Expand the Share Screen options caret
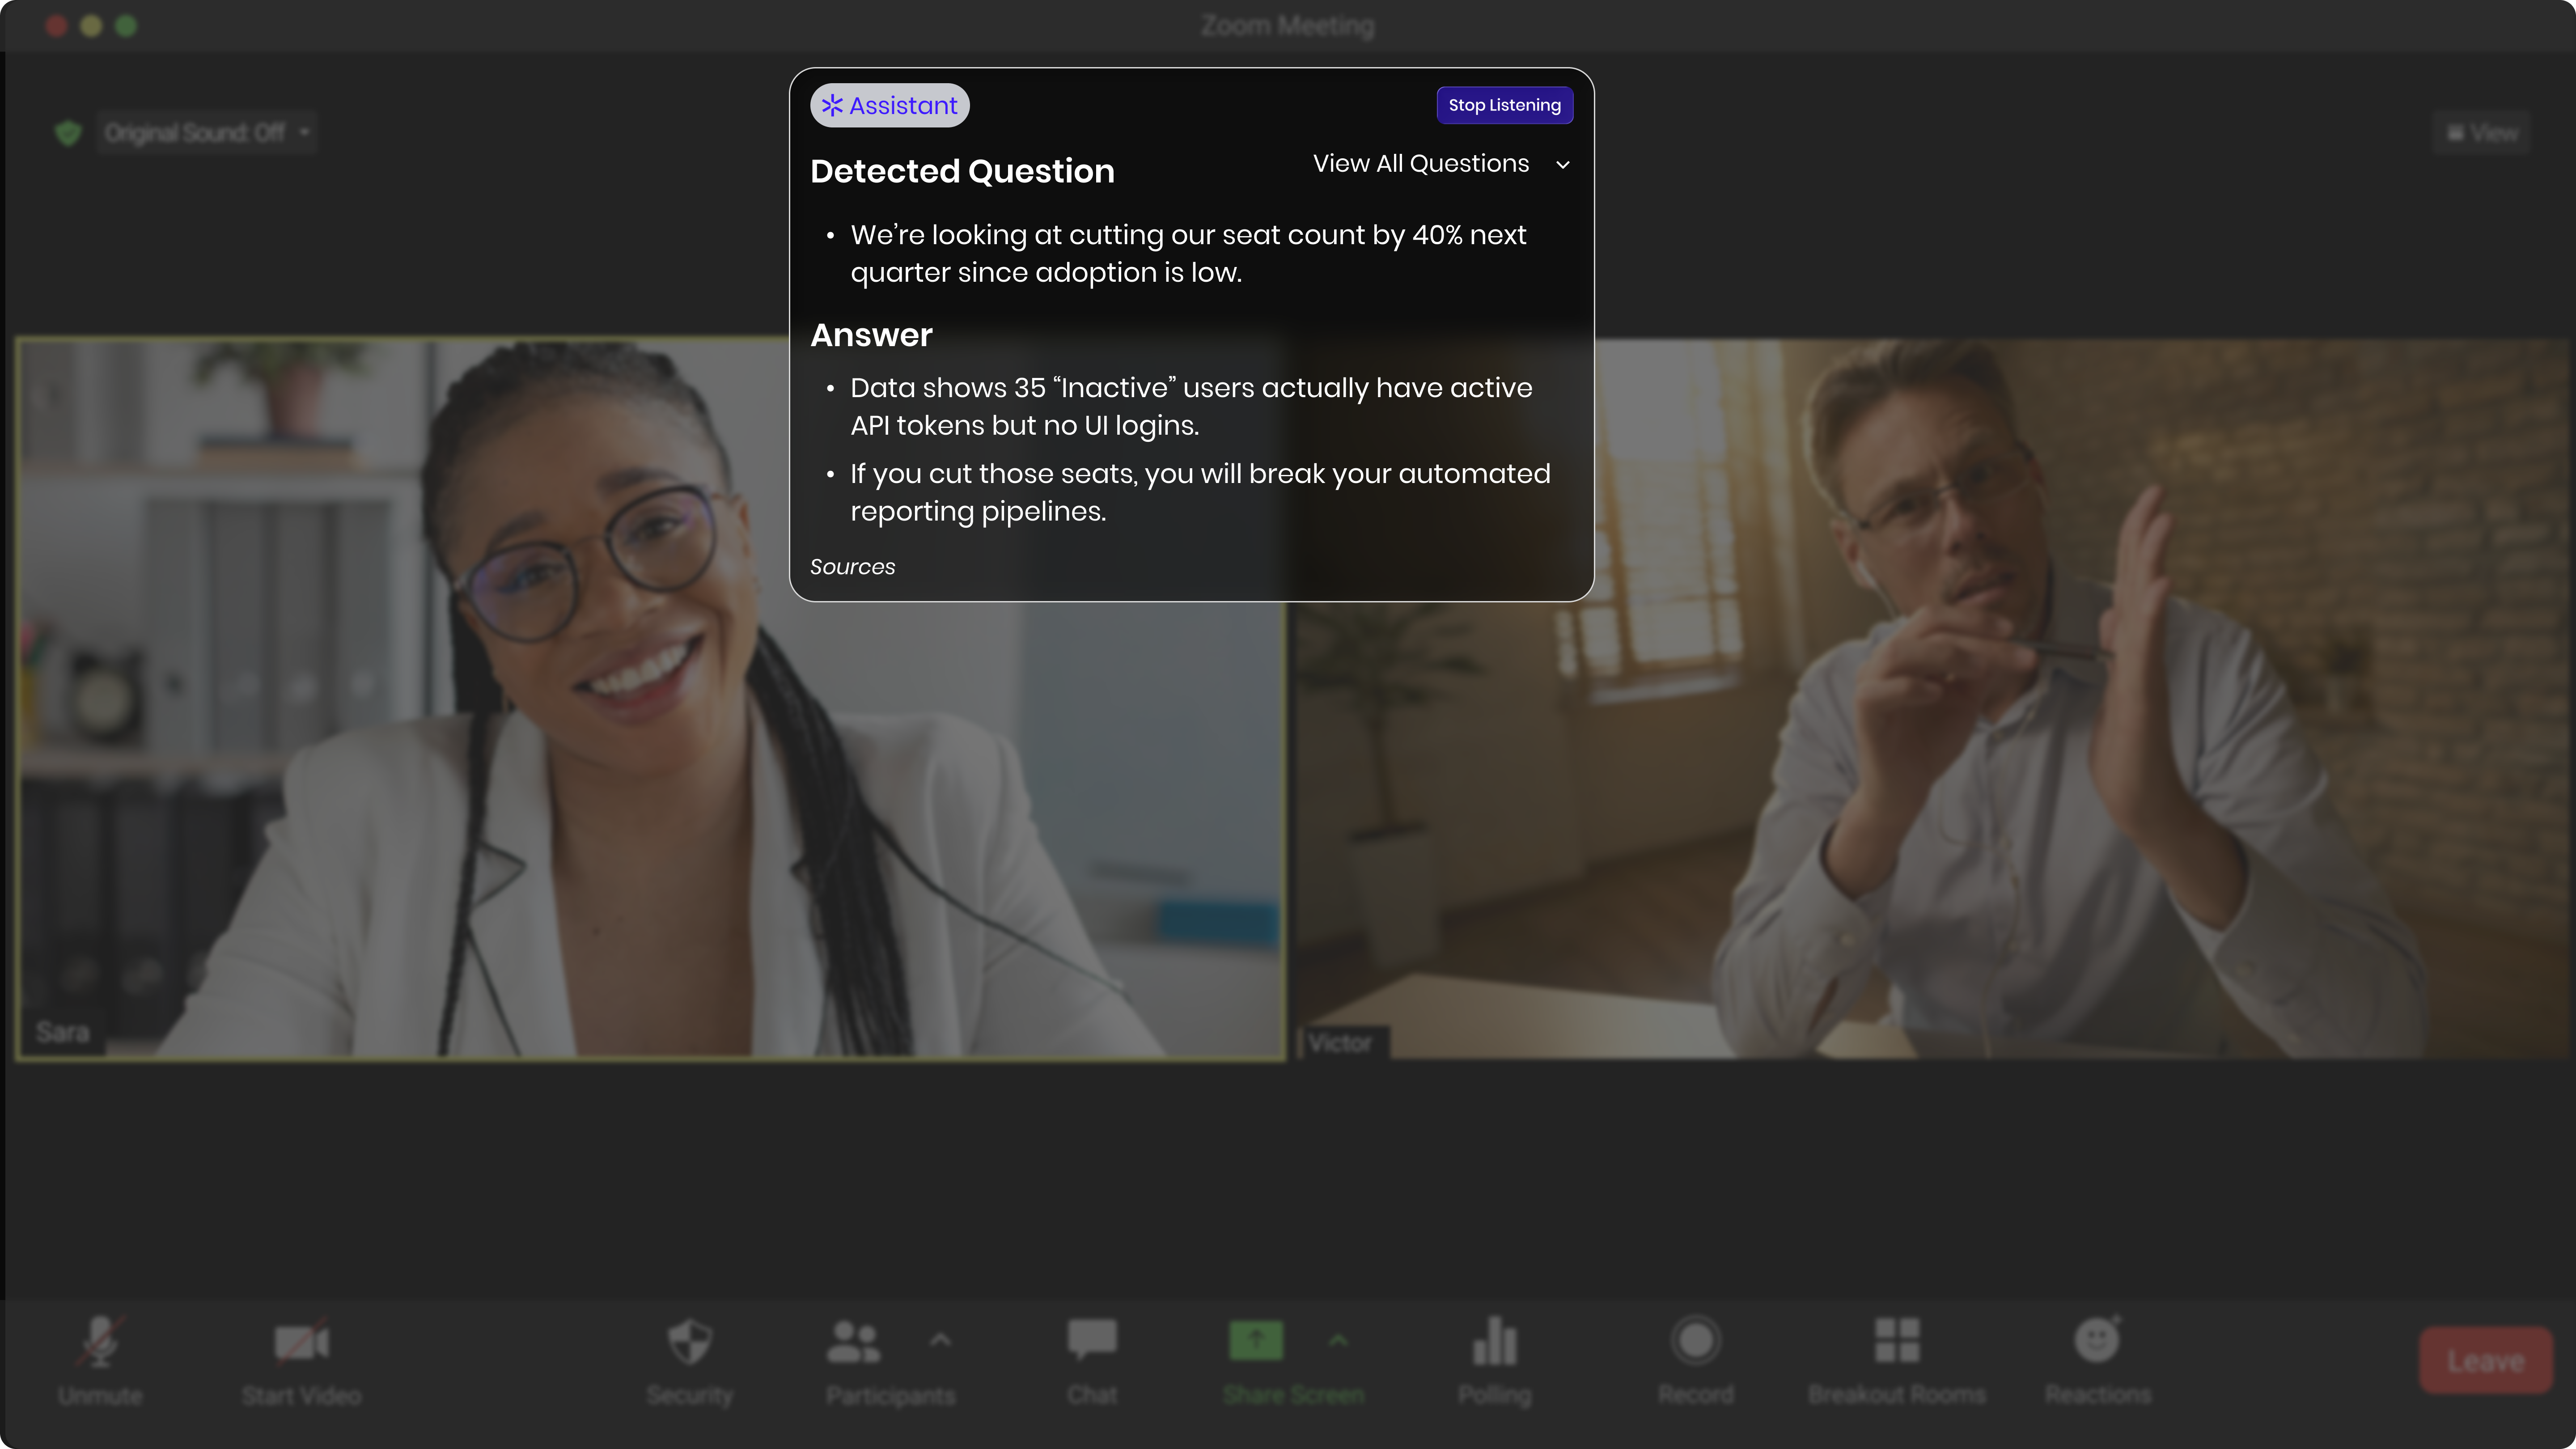This screenshot has height=1449, width=2576. tap(1338, 1340)
